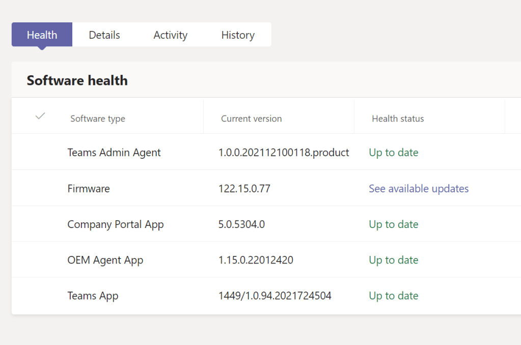Select all rows using header checkmark
The image size is (521, 345).
[40, 117]
